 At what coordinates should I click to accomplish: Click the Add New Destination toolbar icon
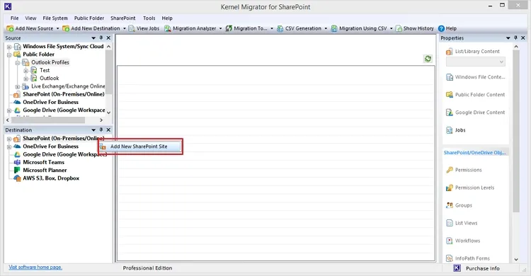pyautogui.click(x=66, y=28)
